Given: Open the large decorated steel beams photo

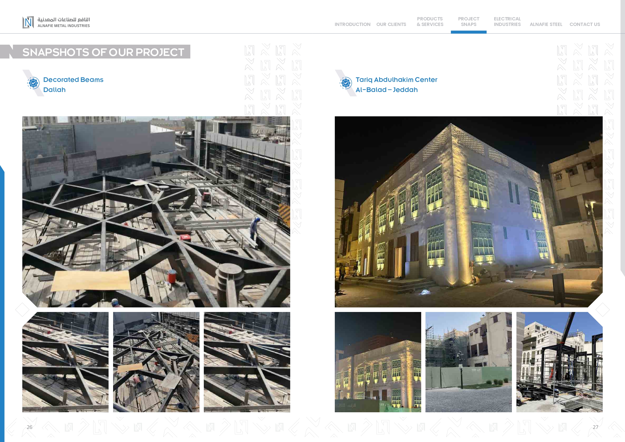Looking at the screenshot, I should click(156, 212).
